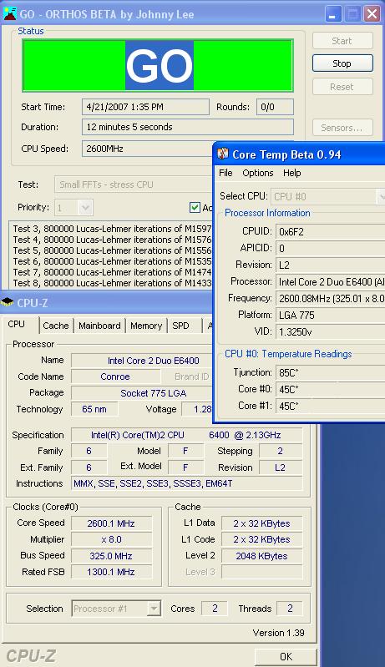Click the CPU-Z Name field Intel Core 2 Duo E6400
385x667 pixels.
click(142, 361)
